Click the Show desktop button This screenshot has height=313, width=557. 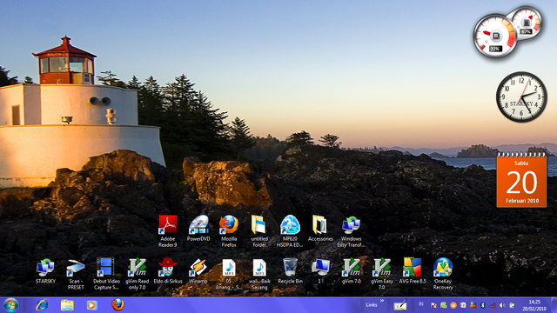[554, 305]
